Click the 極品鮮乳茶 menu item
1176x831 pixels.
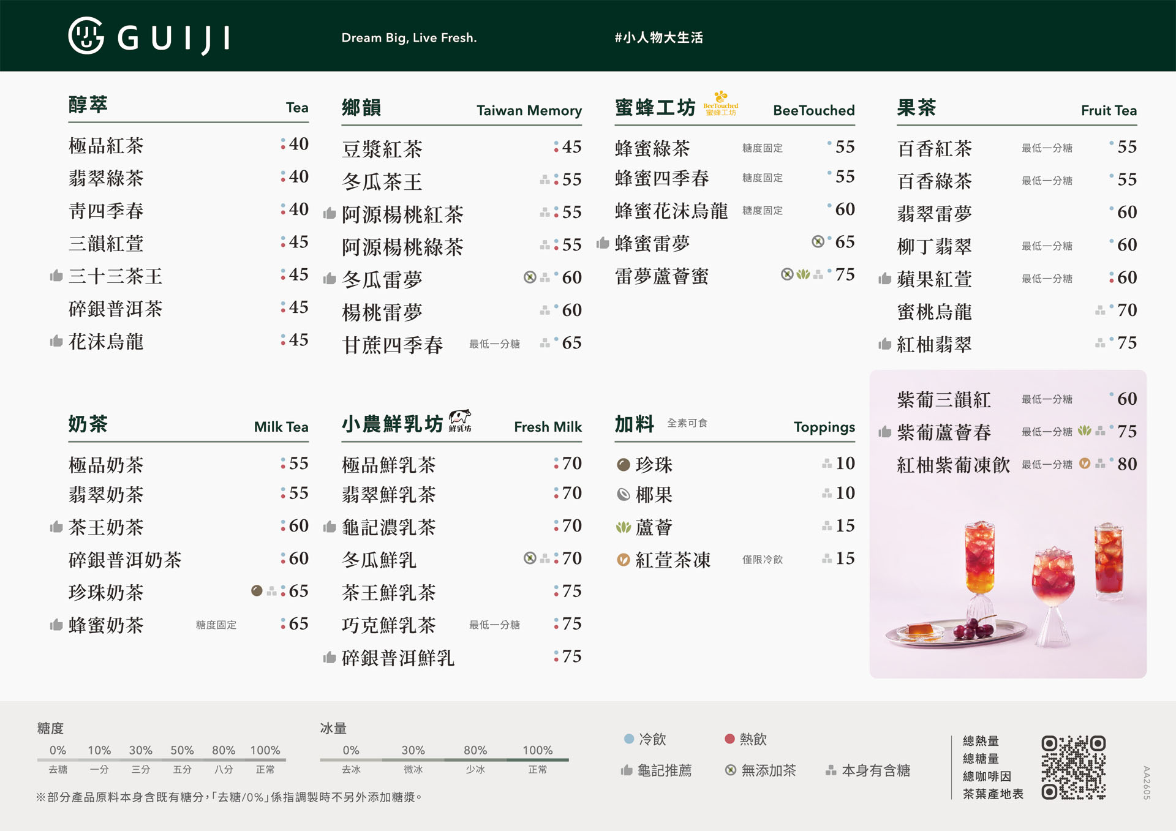pos(389,465)
